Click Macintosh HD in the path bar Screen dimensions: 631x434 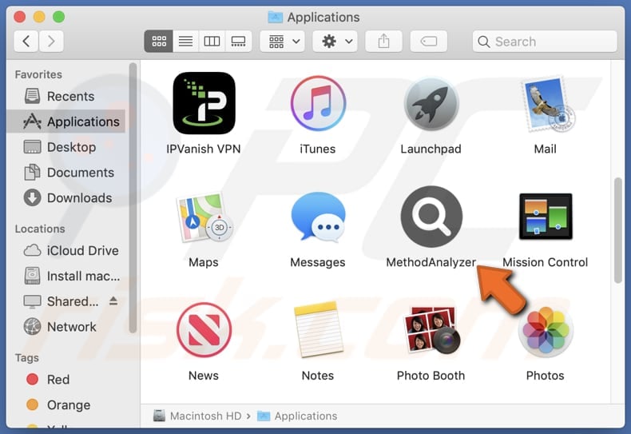[x=197, y=416]
